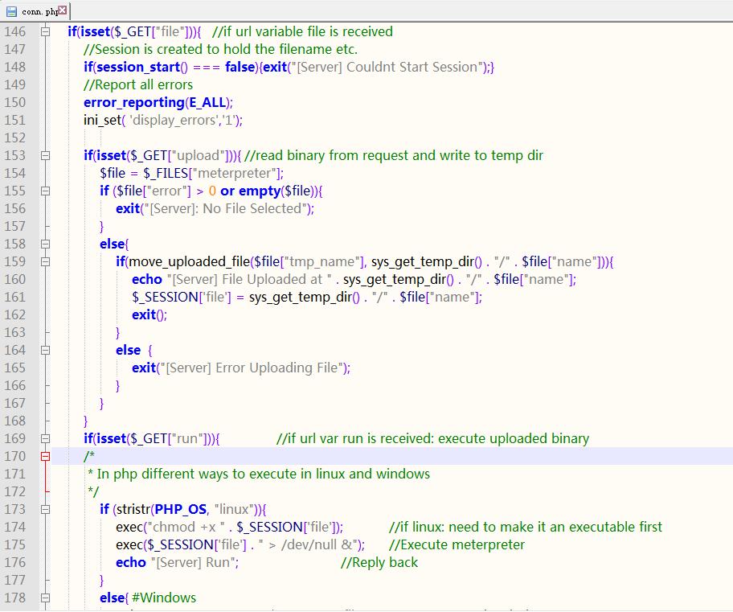
Task: Click comment about executing uploaded binary
Action: [432, 439]
